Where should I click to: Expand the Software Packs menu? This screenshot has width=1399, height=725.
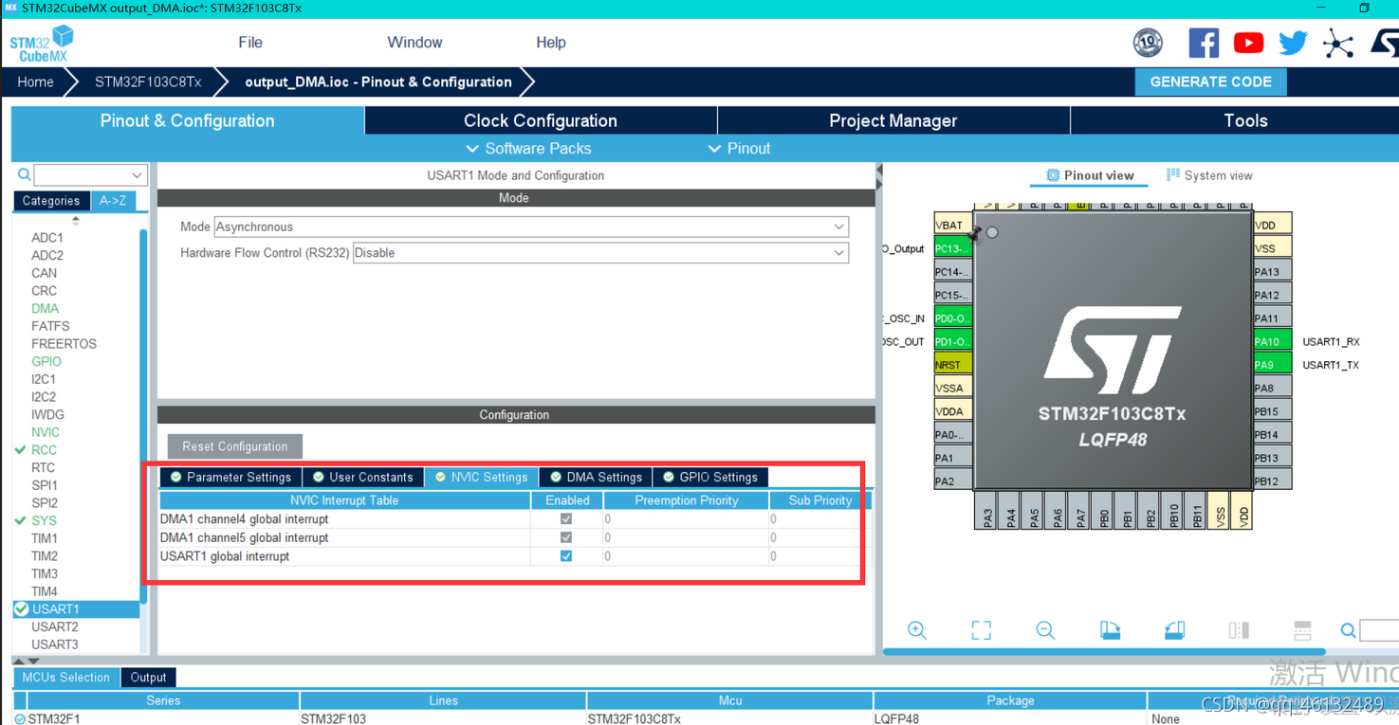528,149
